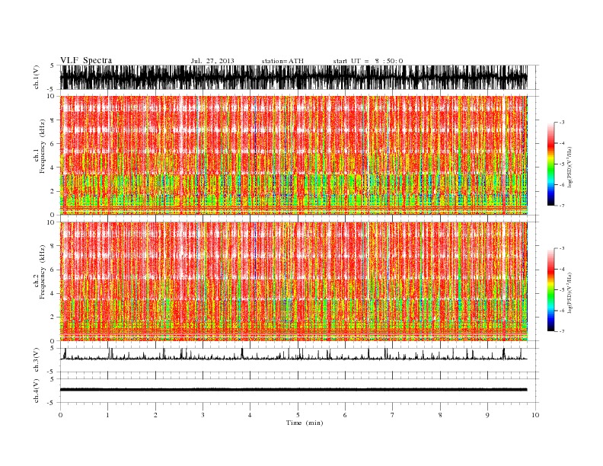603x466 pixels.
Task: Click the 'VLF Spectra' title text
Action: tap(86, 60)
